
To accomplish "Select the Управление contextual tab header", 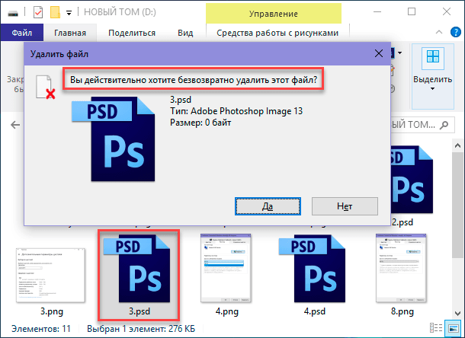I will click(x=274, y=14).
